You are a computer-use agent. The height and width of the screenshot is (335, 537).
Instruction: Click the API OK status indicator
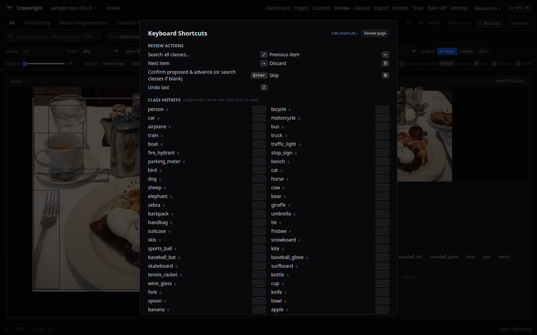pos(520,8)
